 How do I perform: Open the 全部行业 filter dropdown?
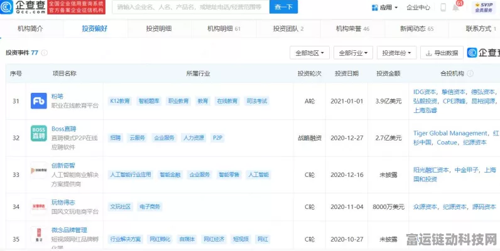[353, 53]
